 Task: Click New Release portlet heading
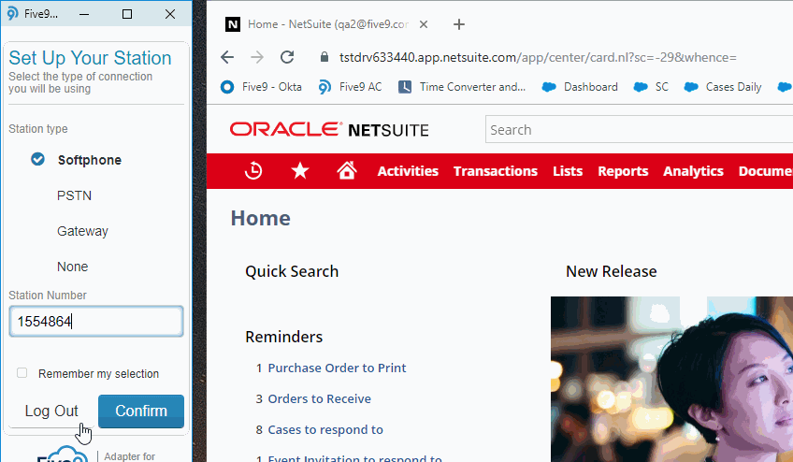tap(611, 272)
